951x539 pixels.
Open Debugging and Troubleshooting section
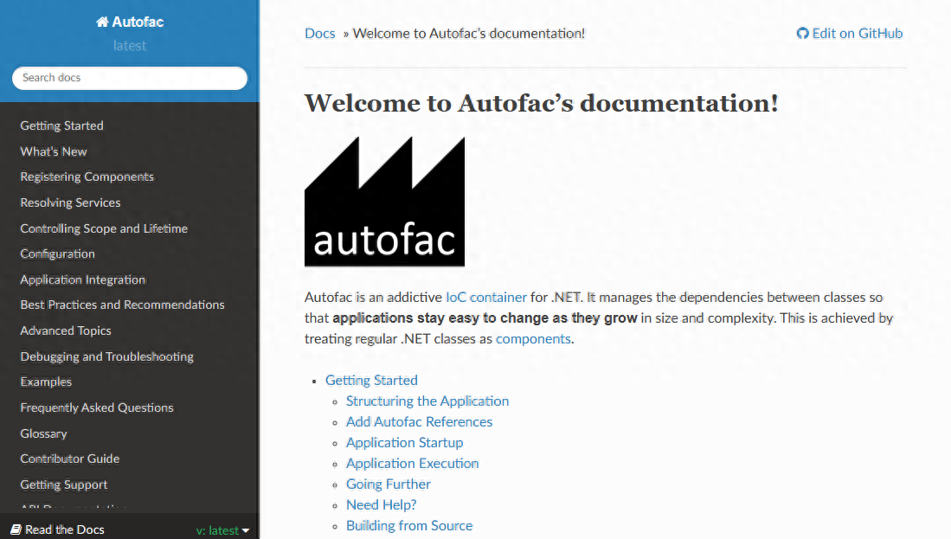point(106,356)
